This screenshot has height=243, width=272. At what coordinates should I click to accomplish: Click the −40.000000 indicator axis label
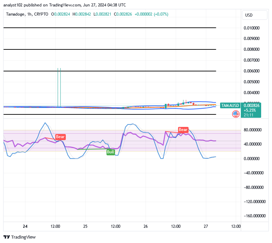pos(254,173)
